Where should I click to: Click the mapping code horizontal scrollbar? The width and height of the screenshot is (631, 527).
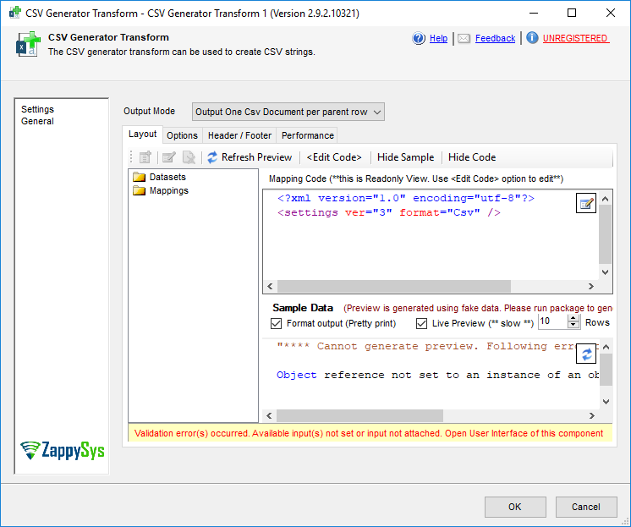pos(394,286)
